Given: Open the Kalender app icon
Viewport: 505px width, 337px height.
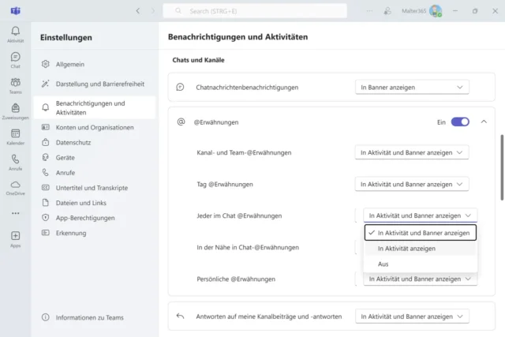Looking at the screenshot, I should pos(15,136).
